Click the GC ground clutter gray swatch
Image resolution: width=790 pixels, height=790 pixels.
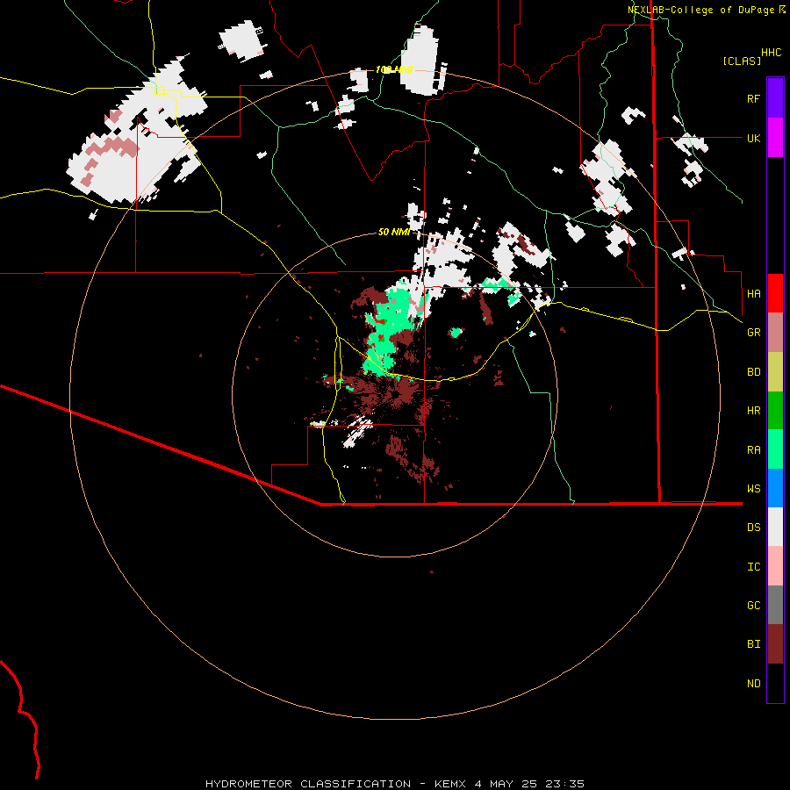click(775, 605)
